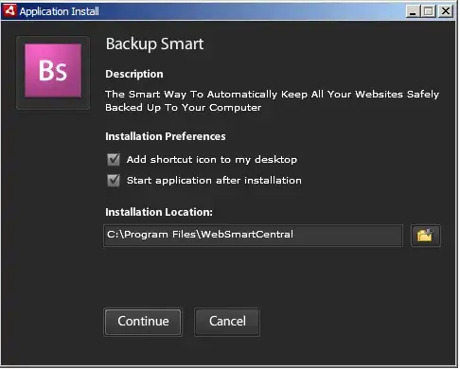Click the pink Bs Backup Smart logo
460x369 pixels.
53,71
